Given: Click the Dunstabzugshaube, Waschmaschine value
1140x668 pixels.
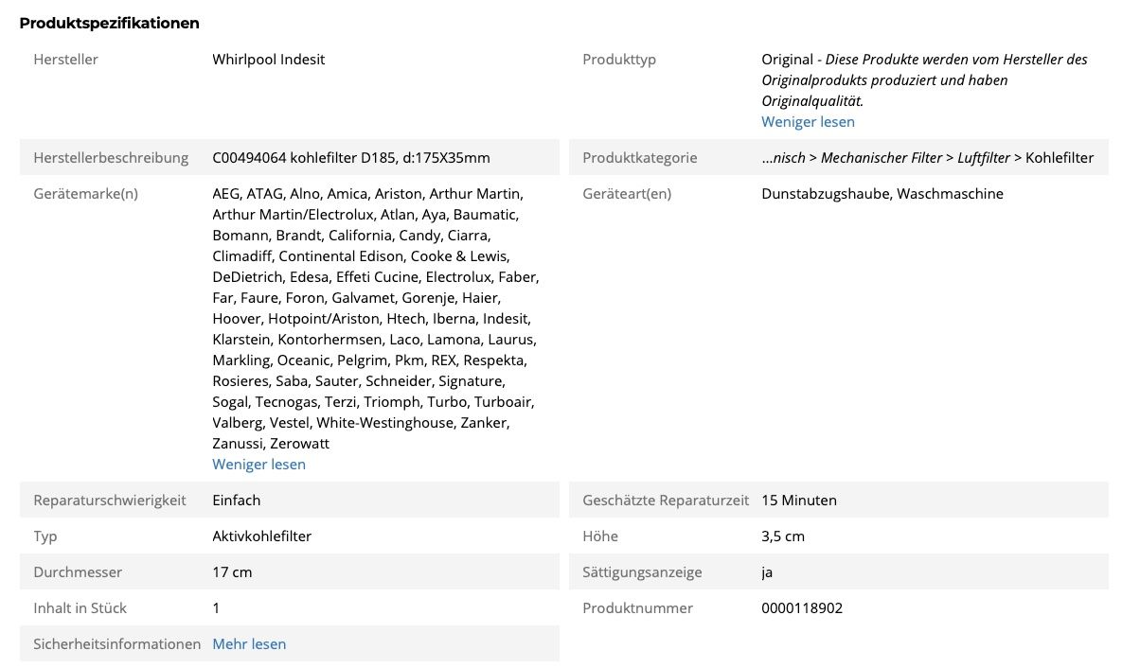Looking at the screenshot, I should point(882,194).
